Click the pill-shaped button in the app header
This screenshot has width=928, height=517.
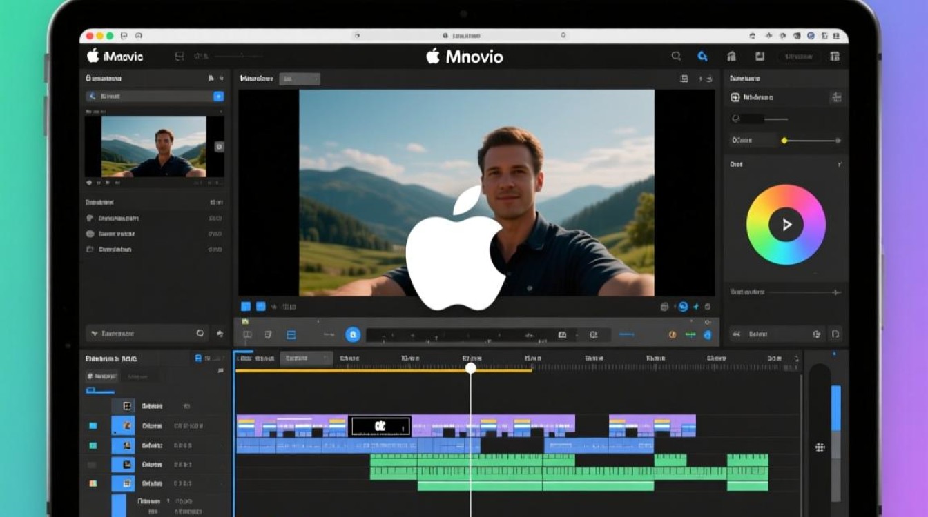point(799,57)
